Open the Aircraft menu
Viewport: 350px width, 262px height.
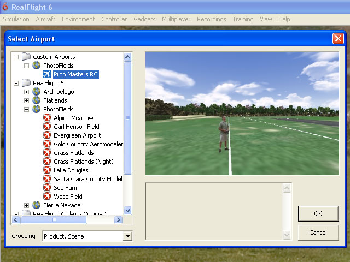(x=45, y=19)
